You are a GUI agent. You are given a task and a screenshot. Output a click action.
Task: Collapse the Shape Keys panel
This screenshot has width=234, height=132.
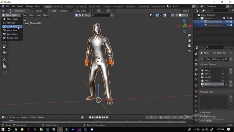[x=200, y=92]
